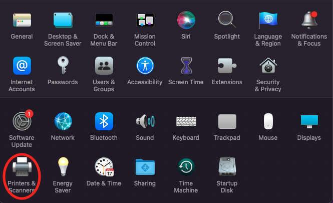Open the Passwords key icon
This screenshot has height=203, width=333.
[x=63, y=65]
